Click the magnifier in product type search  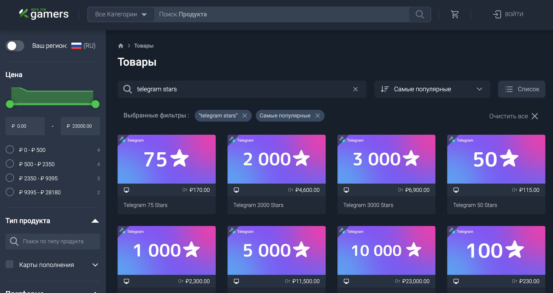tap(14, 241)
